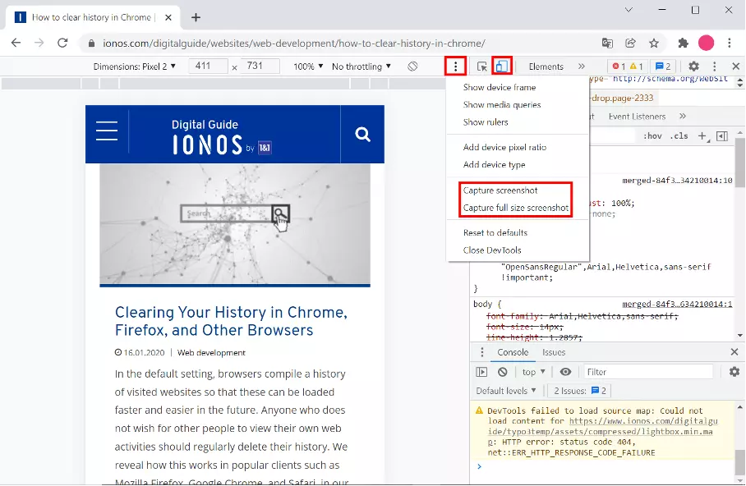Toggle the device toolbar icon
This screenshot has width=746, height=486.
(x=501, y=66)
